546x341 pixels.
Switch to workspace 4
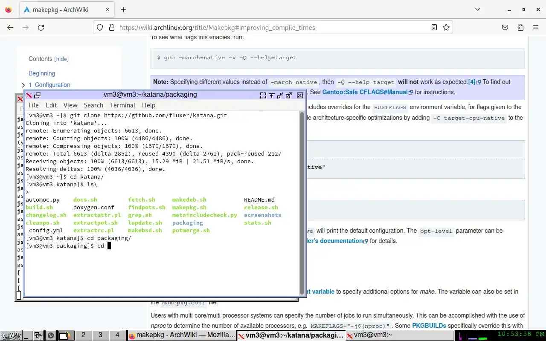117,335
